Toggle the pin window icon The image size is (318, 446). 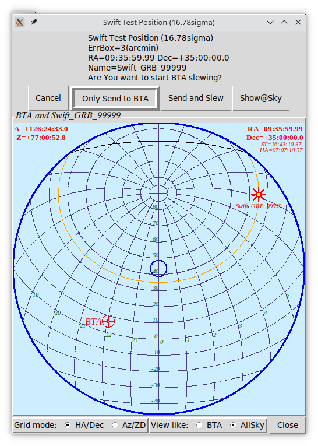click(x=34, y=22)
